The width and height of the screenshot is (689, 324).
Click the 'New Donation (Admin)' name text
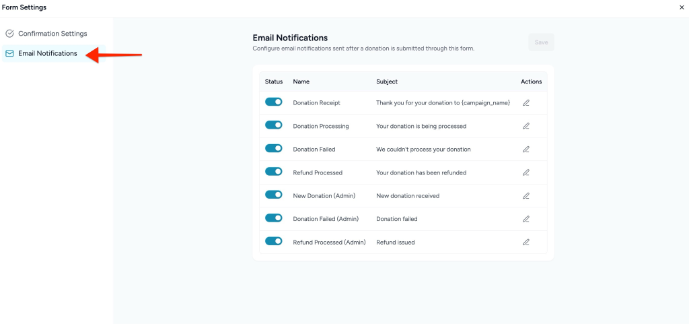(324, 196)
